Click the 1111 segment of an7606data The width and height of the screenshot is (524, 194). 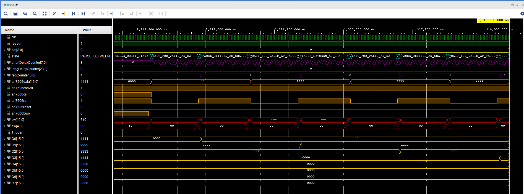[201, 81]
